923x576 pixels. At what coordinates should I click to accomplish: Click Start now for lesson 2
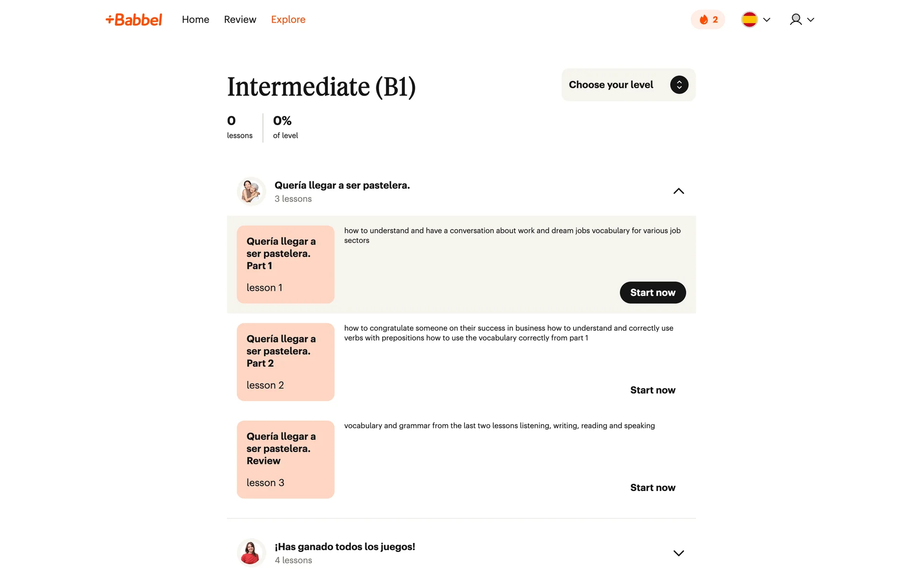coord(652,390)
